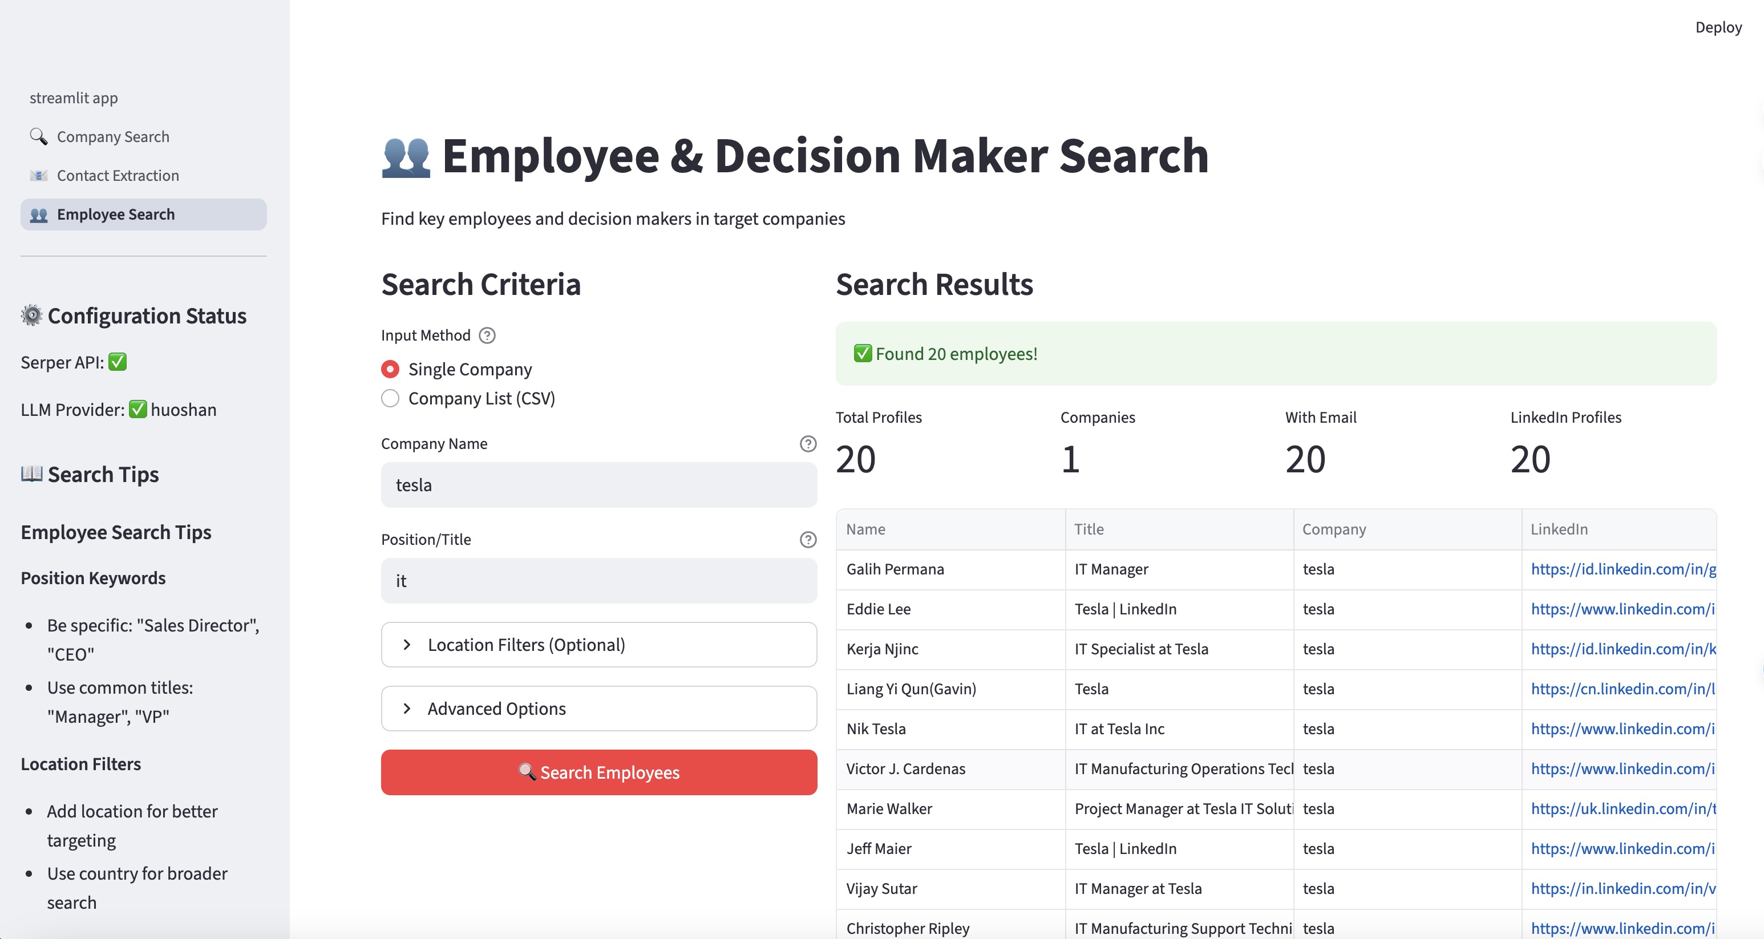Click the Contact Extraction sidebar icon
This screenshot has width=1764, height=939.
tap(38, 175)
